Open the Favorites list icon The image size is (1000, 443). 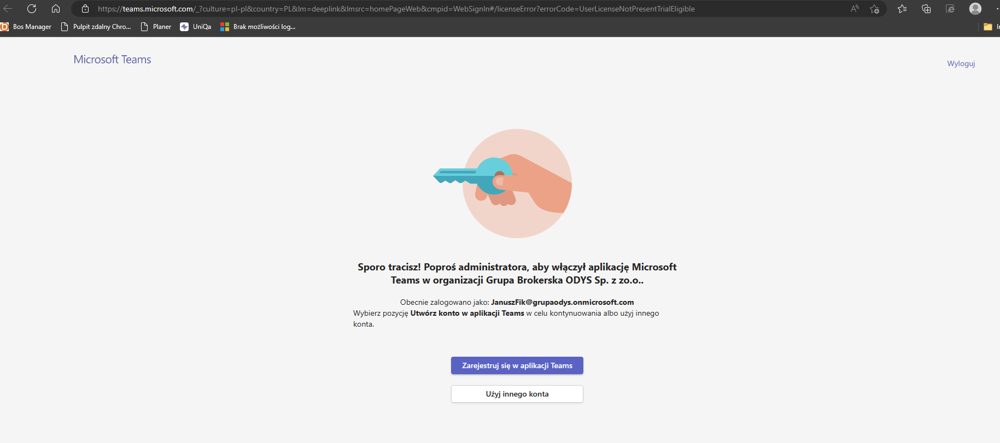902,9
